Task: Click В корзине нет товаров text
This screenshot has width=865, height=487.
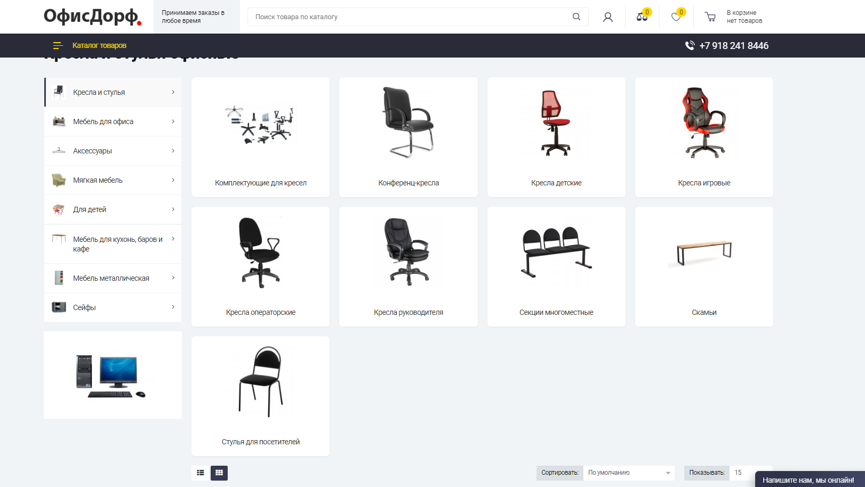Action: [744, 17]
